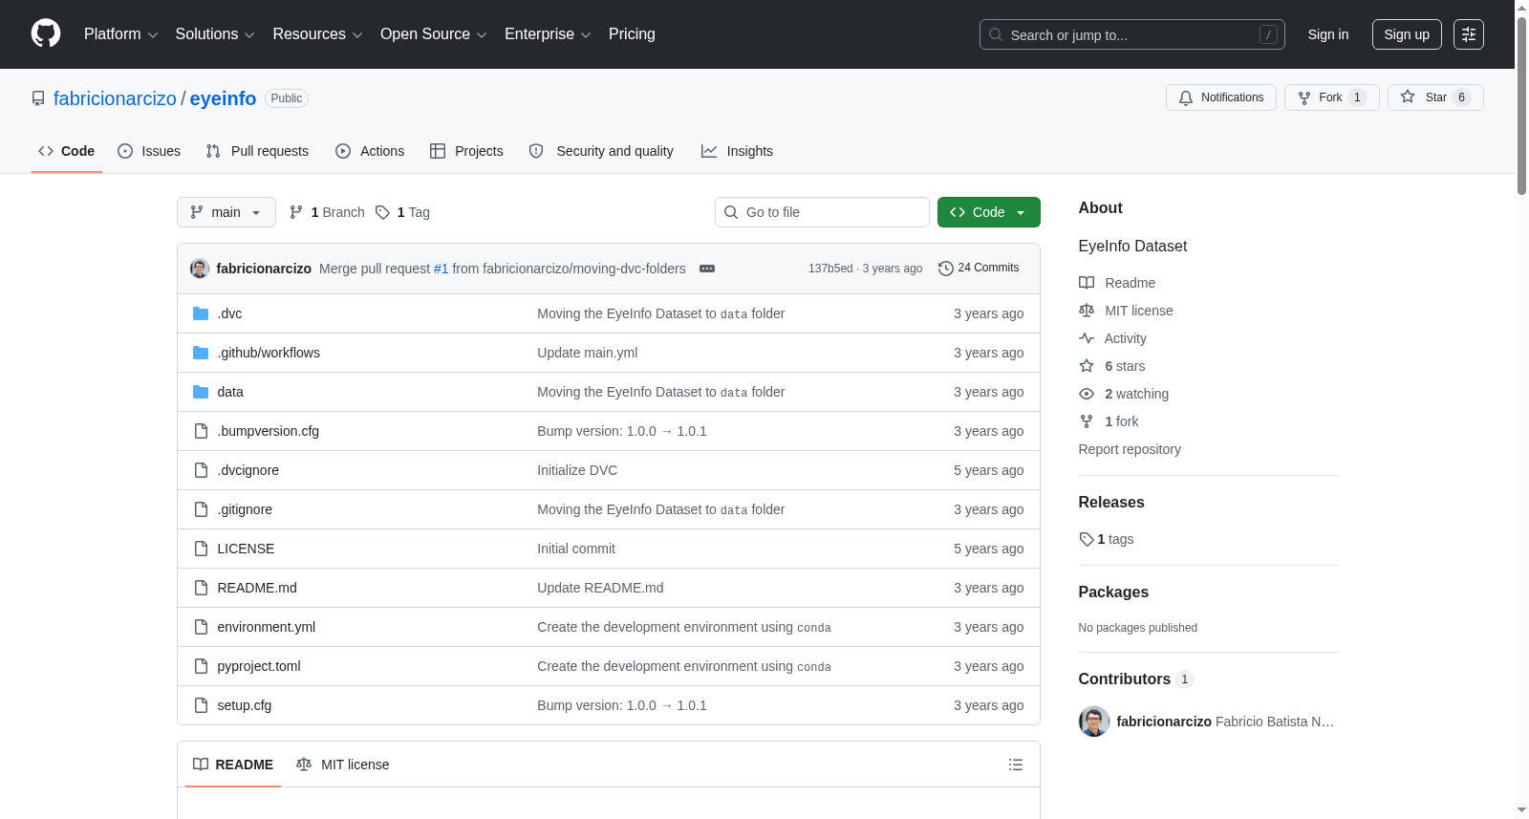Open the command palette icon in header
Image resolution: width=1529 pixels, height=819 pixels.
1469,34
